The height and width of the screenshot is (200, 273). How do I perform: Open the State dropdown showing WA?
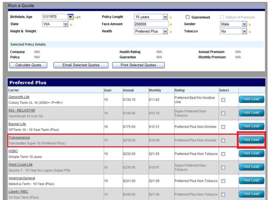[x=66, y=24]
